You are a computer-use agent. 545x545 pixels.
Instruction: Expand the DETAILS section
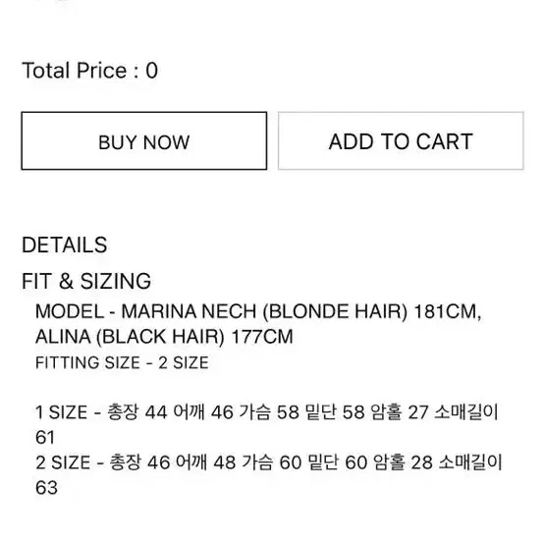(64, 245)
